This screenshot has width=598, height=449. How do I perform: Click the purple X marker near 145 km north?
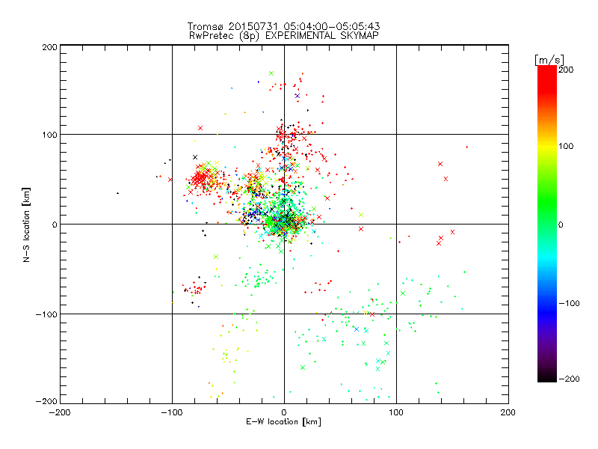(298, 96)
